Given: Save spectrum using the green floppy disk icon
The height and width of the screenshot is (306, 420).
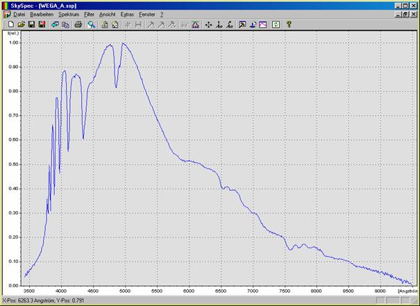Looking at the screenshot, I should 31,24.
